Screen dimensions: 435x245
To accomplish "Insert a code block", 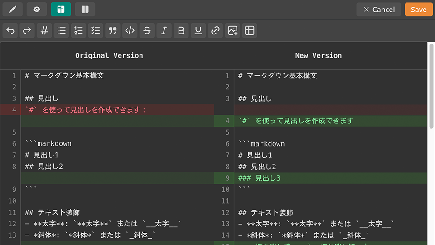I will [x=130, y=30].
